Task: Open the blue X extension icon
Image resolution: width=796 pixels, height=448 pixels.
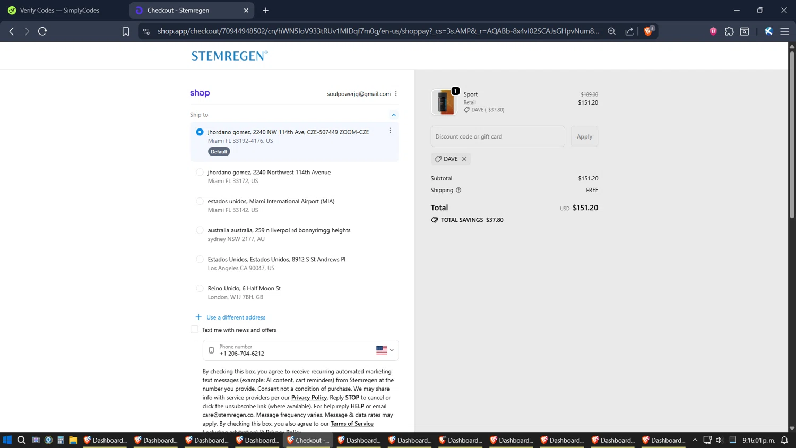Action: 768,31
